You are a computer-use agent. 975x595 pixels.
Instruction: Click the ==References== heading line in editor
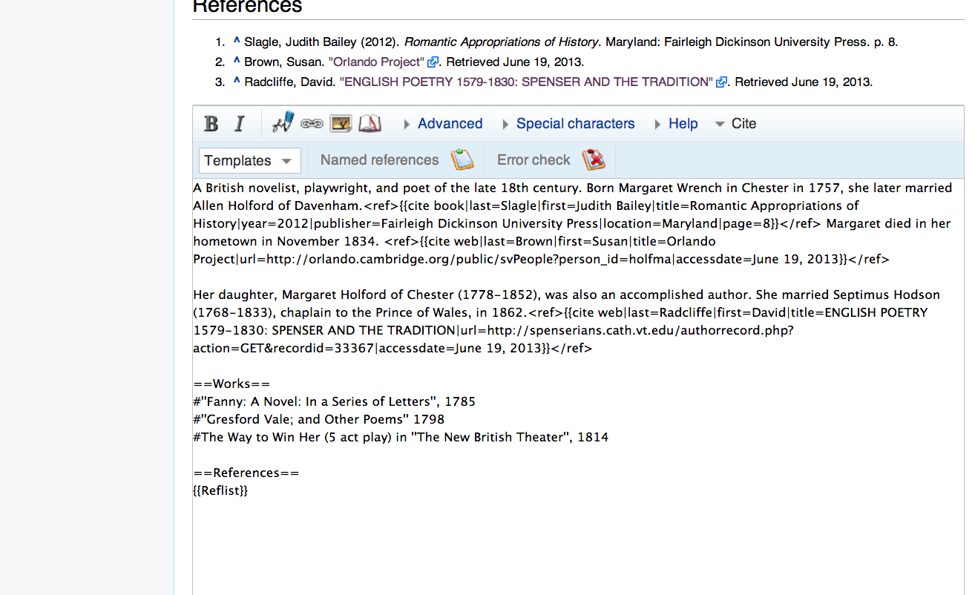tap(246, 473)
